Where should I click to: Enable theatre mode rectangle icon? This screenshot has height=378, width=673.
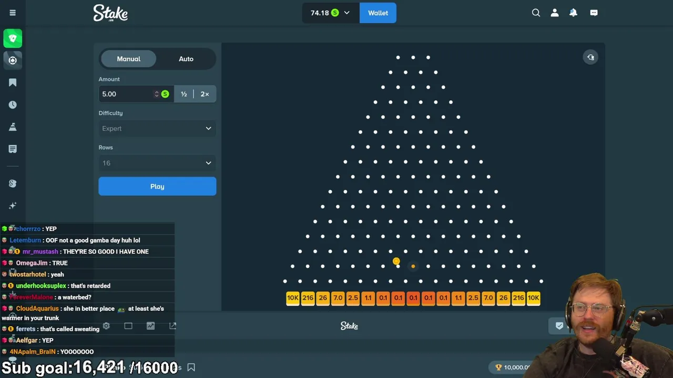click(x=128, y=326)
